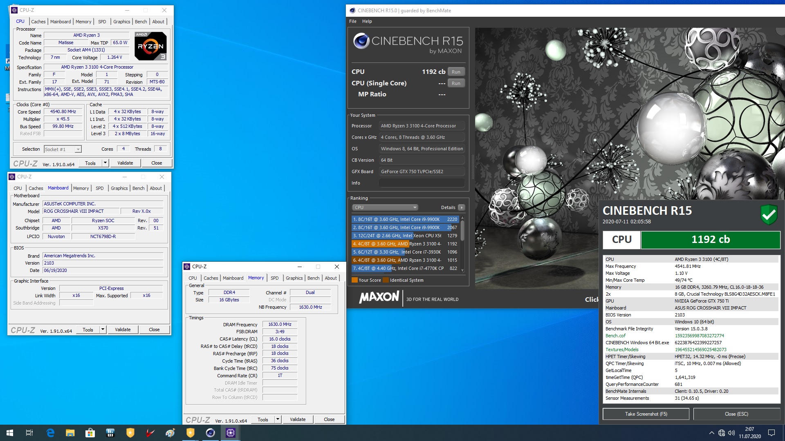Click Take Screenshot (F5) button
Screen dimensions: 785x441
coord(646,414)
